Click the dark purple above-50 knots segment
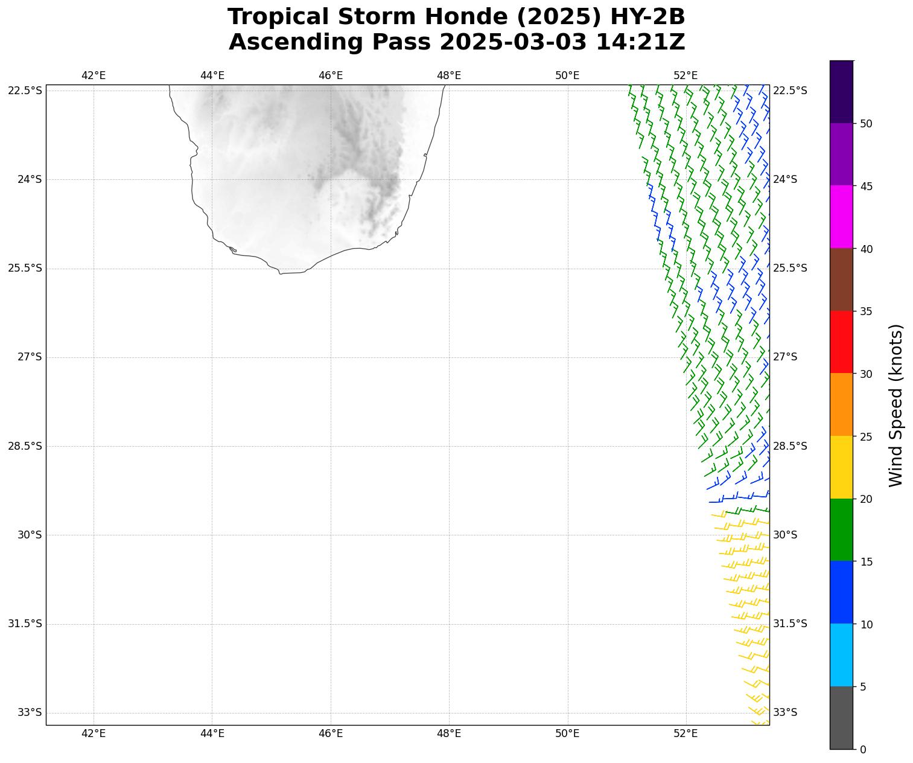The width and height of the screenshot is (913, 763). coord(841,92)
